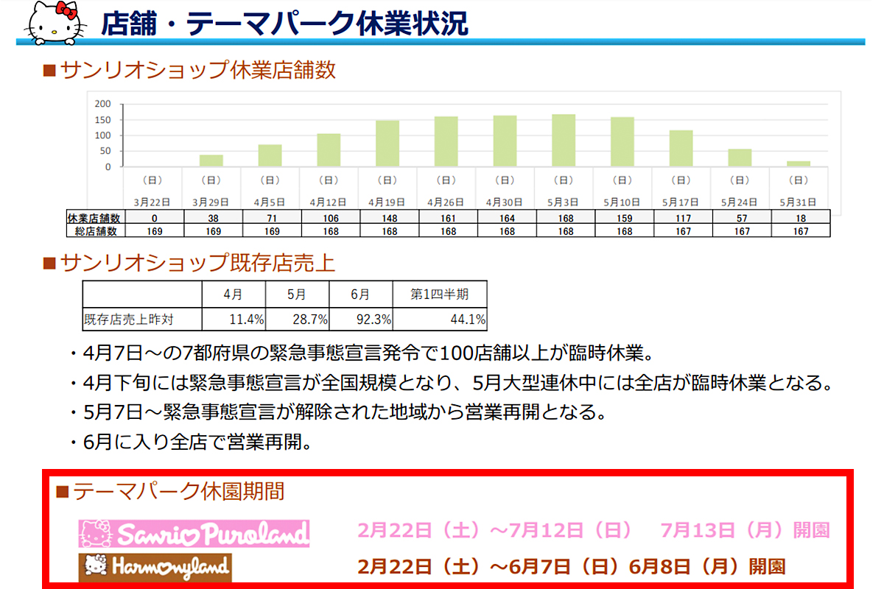Click the closed-stores cell showing 159

[624, 219]
